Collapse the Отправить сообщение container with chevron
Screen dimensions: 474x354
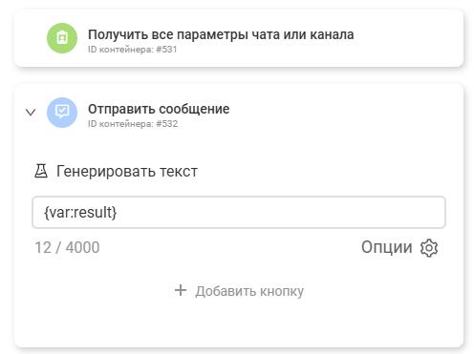click(31, 113)
